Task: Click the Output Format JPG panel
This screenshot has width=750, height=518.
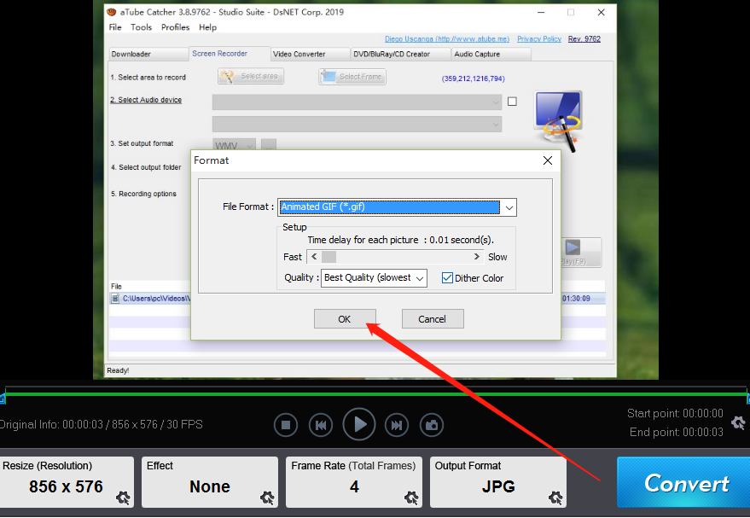Action: pos(498,482)
